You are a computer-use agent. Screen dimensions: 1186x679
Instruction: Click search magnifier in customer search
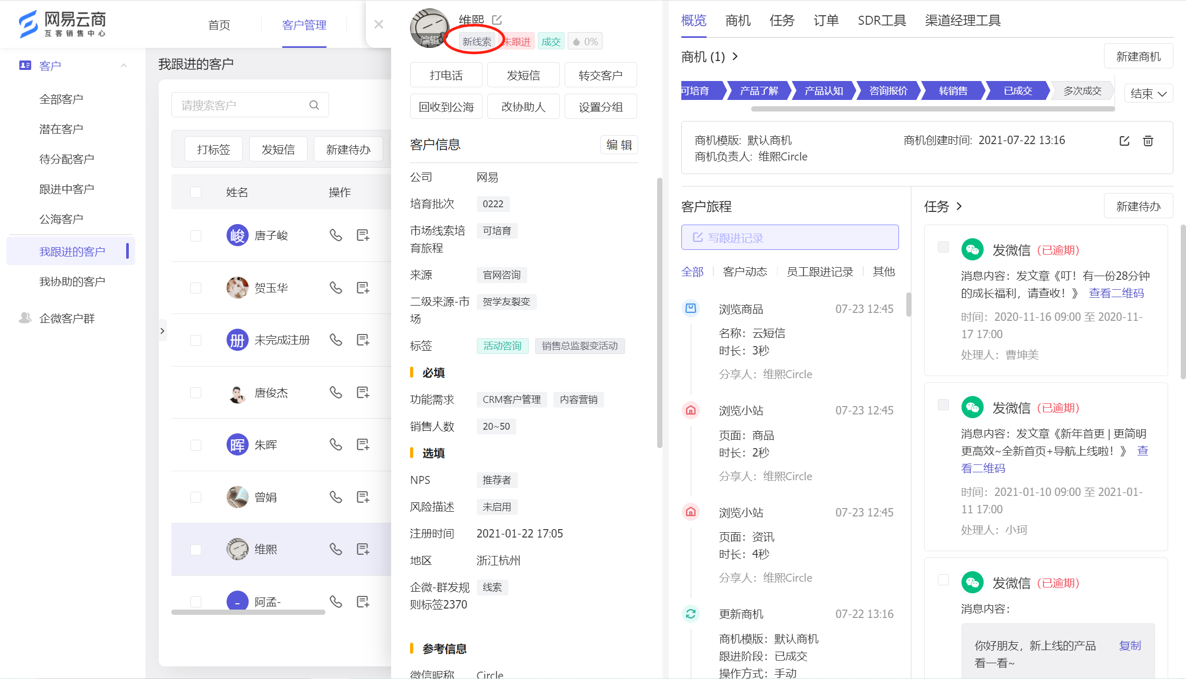314,105
